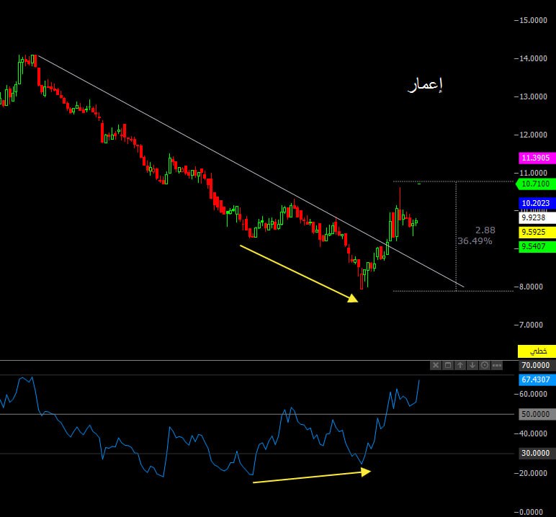
Task: Click the yellow خطي scale label
Action: [537, 351]
